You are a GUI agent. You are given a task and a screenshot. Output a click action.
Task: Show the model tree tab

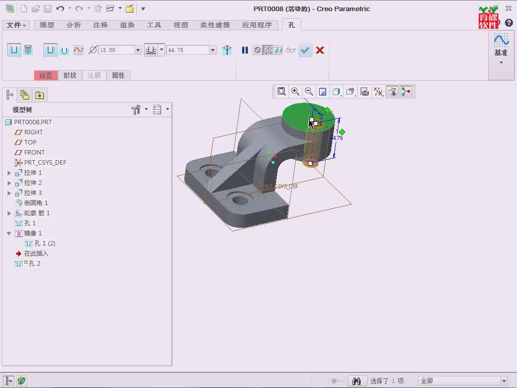(10, 95)
